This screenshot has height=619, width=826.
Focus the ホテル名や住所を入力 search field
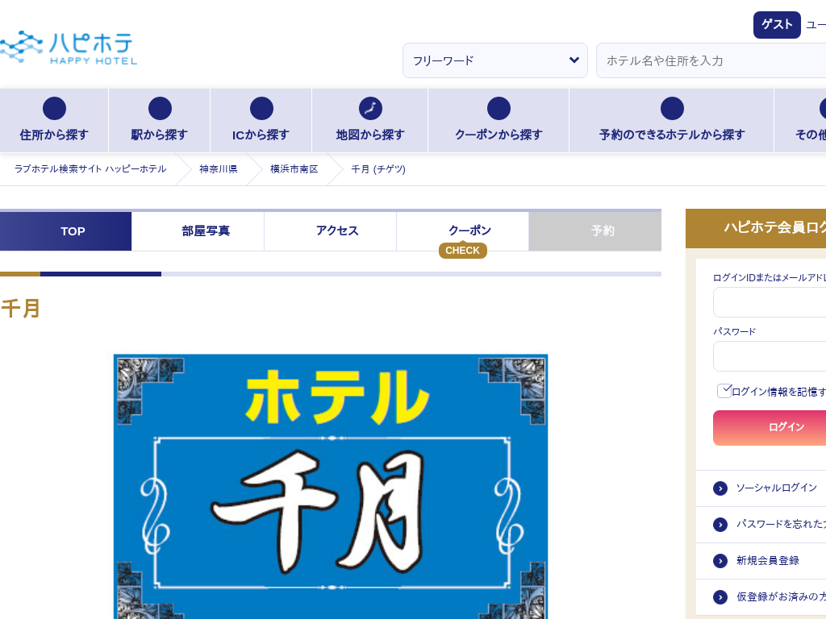pyautogui.click(x=711, y=60)
